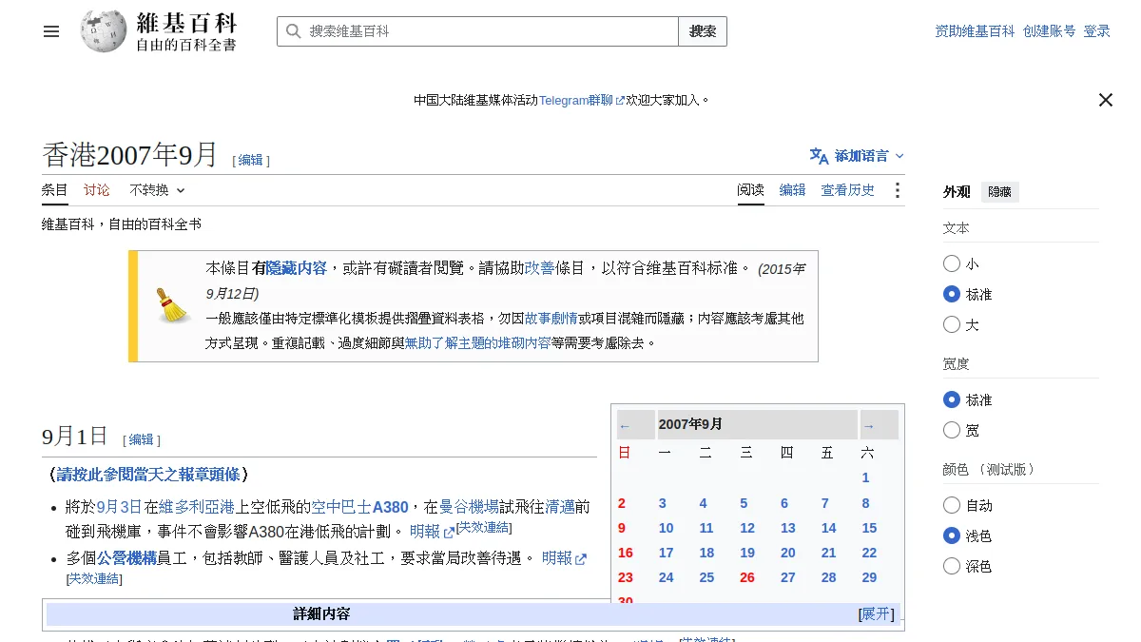Switch to 讨论 tab
1141x642 pixels.
(x=97, y=190)
